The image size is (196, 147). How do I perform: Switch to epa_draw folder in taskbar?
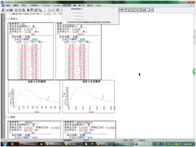coord(73,144)
